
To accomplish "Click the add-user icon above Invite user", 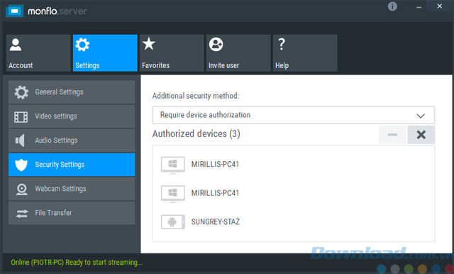I will [x=216, y=44].
